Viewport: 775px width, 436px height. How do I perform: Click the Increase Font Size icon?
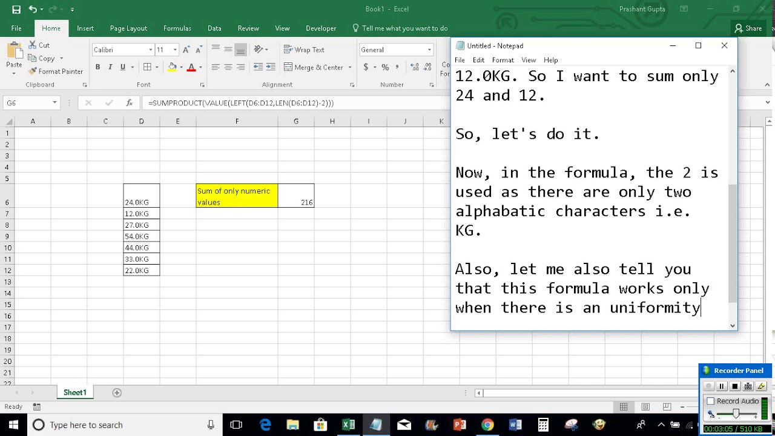coord(186,50)
